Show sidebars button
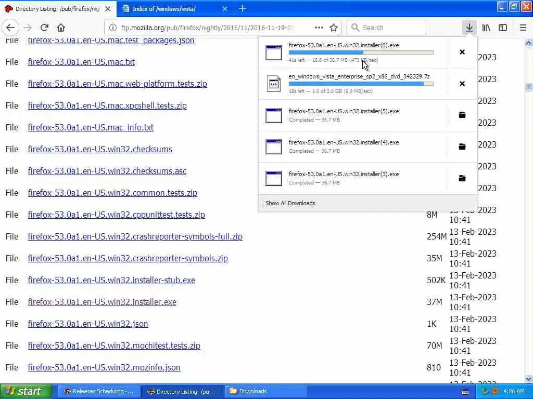 pos(503,28)
